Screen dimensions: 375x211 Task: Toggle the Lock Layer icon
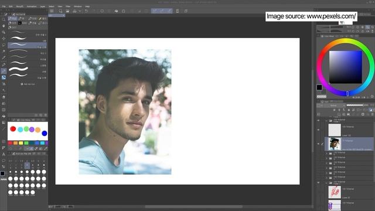[x=349, y=110]
